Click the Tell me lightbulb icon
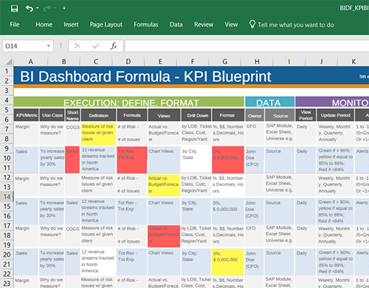 pyautogui.click(x=252, y=24)
